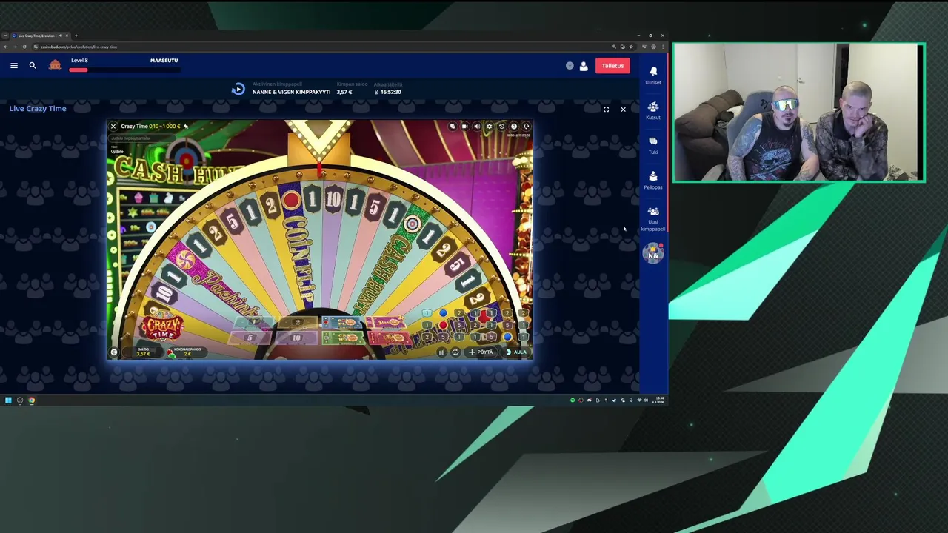Viewport: 948px width, 533px height.
Task: Bet on Pachinko bonus spot
Action: pyautogui.click(x=385, y=322)
